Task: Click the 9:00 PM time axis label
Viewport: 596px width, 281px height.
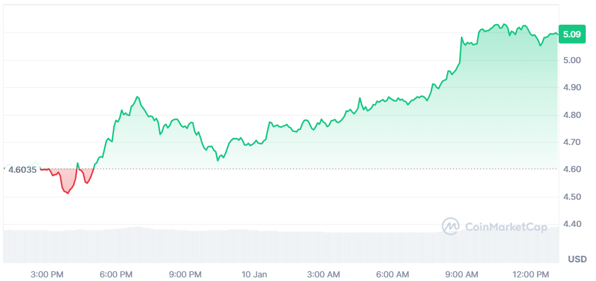Action: point(185,274)
